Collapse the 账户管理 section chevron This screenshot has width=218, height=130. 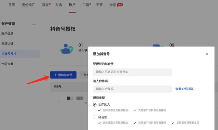[x=33, y=24]
